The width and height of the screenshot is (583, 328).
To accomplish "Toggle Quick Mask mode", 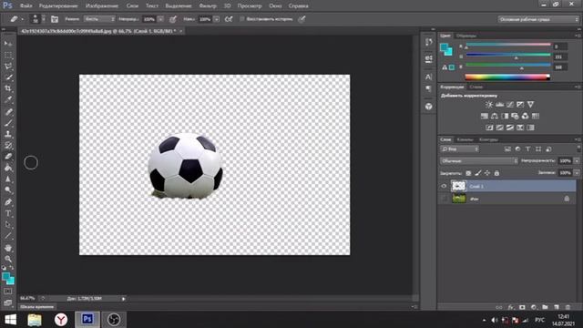I will coord(8,292).
